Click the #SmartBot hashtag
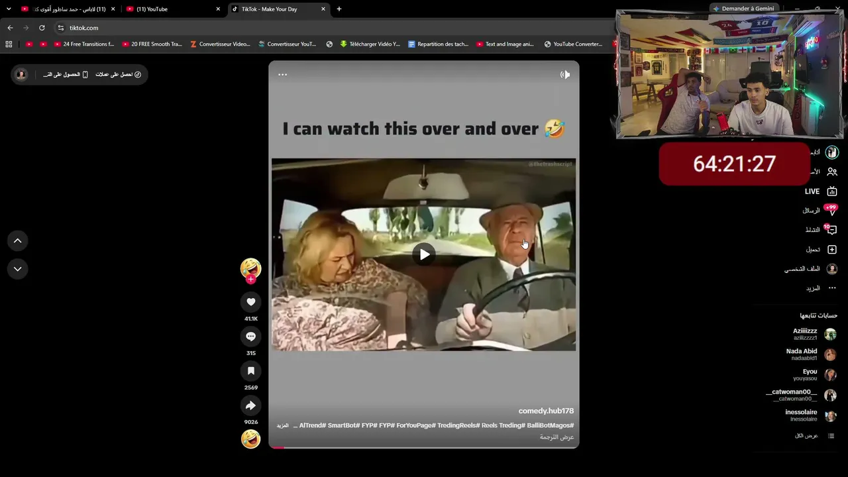The width and height of the screenshot is (848, 477). tap(343, 425)
